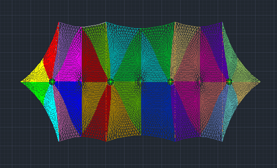Screen dimensions: 277x168
Task: Click the leftmost green star node marker
Action: (x=52, y=82)
